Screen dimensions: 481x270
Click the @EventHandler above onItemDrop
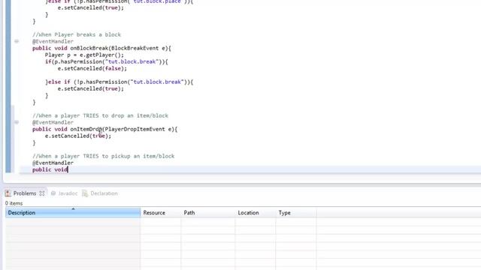tap(53, 122)
